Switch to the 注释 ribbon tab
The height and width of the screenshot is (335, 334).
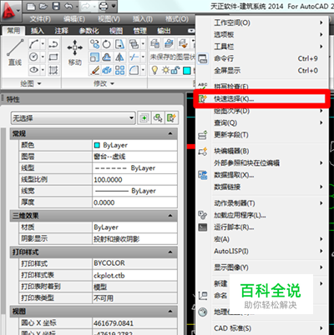tap(61, 31)
